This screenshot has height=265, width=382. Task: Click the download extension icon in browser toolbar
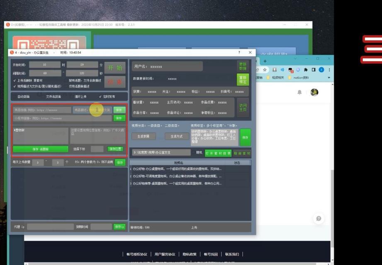(274, 70)
